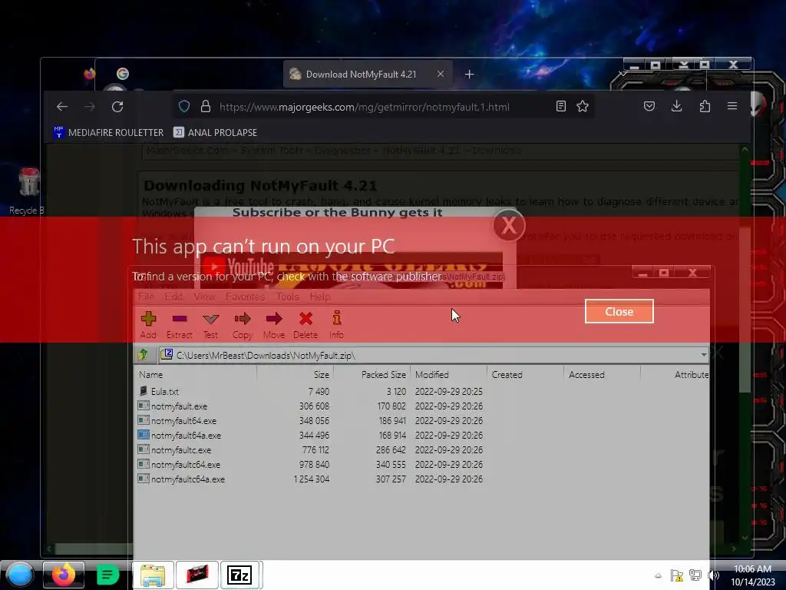Click the volume speaker tray icon
The width and height of the screenshot is (786, 590).
(x=713, y=575)
